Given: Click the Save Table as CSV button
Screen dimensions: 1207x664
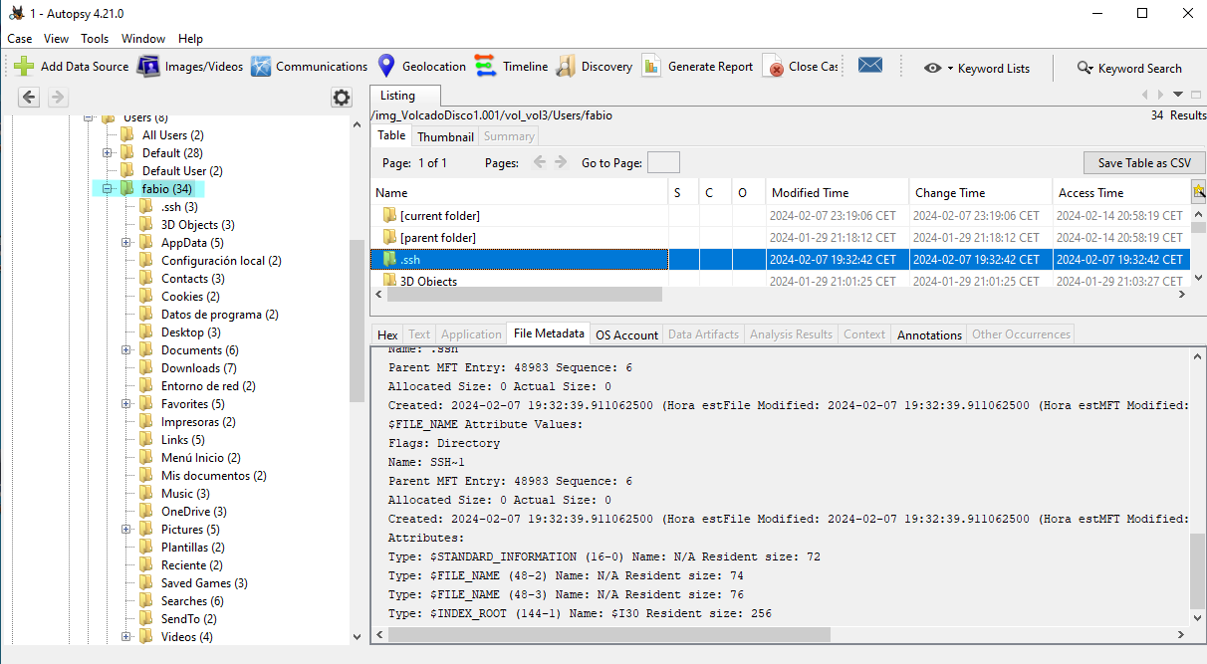Looking at the screenshot, I should coord(1143,163).
